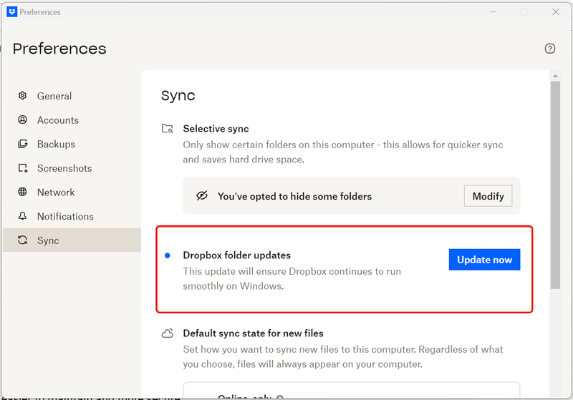Click the Sync arrows icon in sidebar
This screenshot has height=400, width=573.
(23, 240)
